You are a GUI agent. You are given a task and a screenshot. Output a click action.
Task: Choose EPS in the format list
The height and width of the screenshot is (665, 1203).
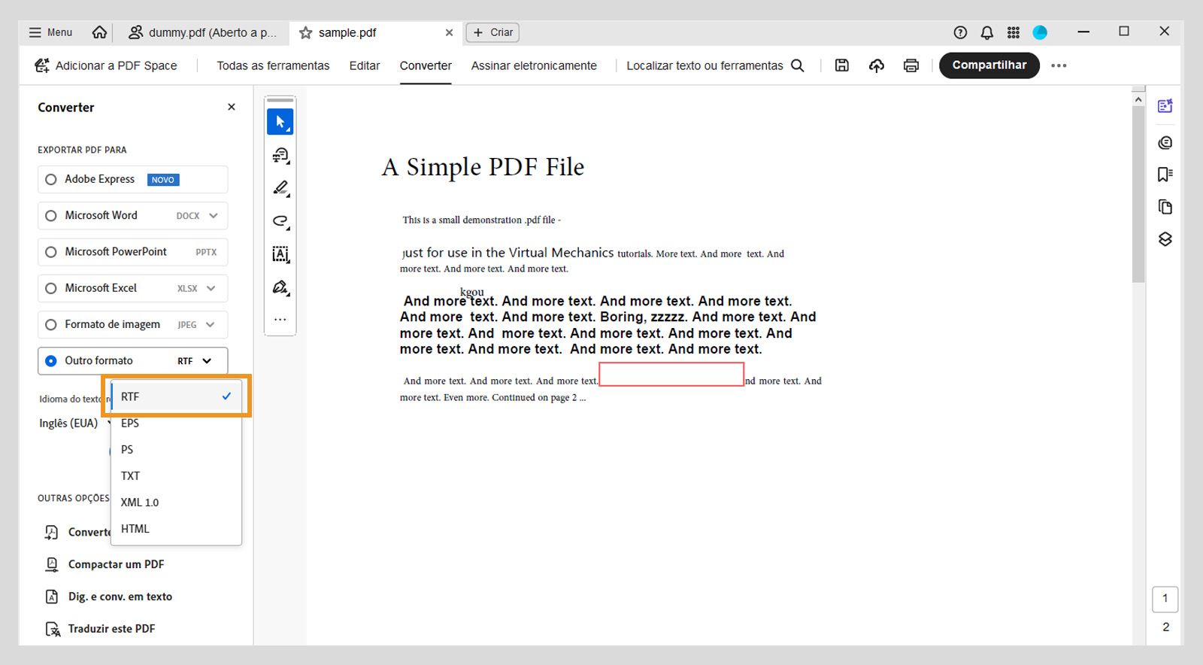pos(176,423)
